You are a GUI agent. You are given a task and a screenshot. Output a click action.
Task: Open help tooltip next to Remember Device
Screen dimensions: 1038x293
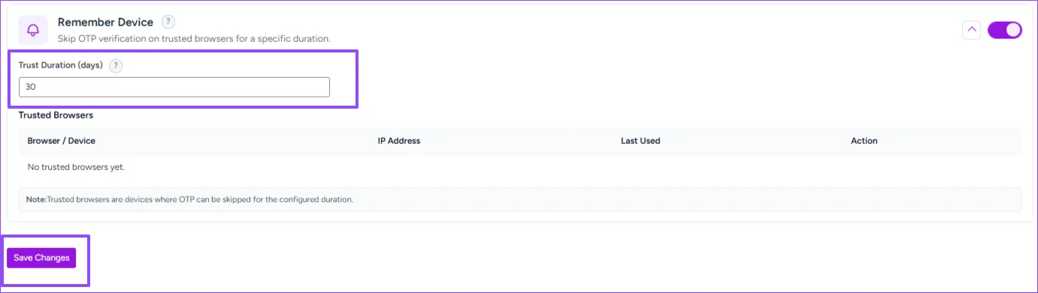[169, 22]
